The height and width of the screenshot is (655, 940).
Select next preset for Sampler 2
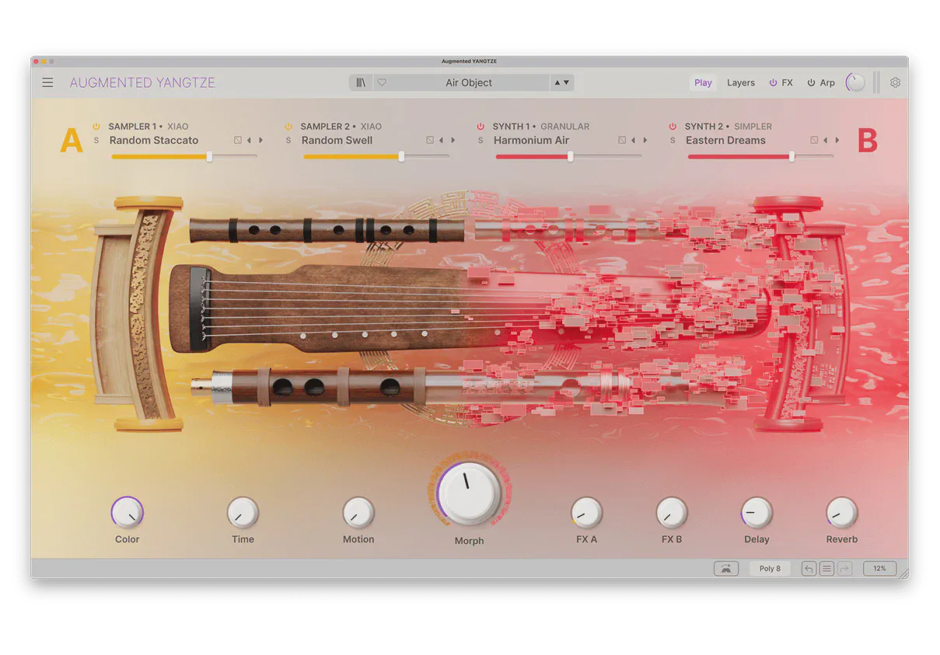(x=453, y=141)
